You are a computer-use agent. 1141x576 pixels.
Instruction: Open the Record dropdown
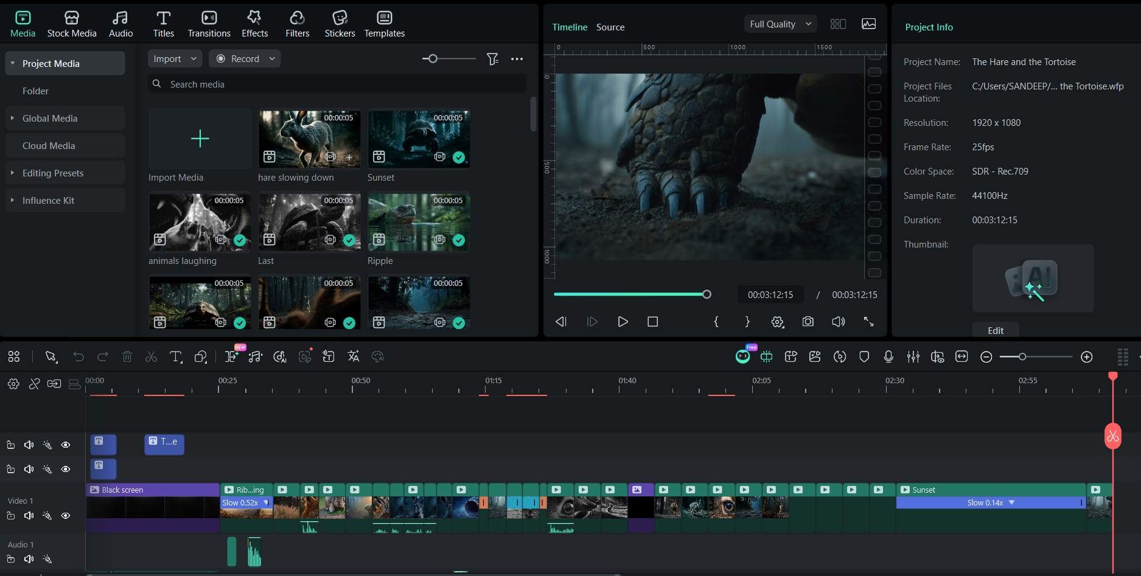pyautogui.click(x=245, y=59)
